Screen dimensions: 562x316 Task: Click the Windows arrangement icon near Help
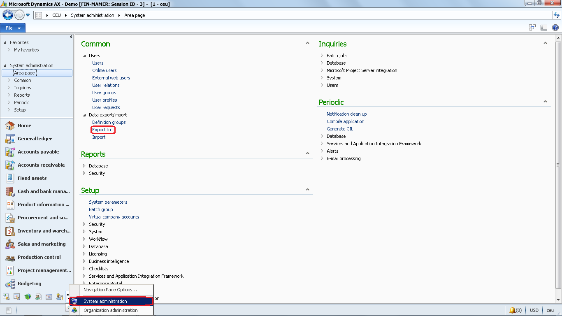[x=532, y=28]
